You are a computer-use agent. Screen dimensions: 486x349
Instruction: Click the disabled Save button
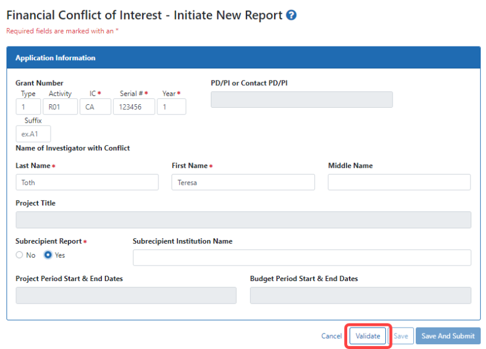point(401,336)
